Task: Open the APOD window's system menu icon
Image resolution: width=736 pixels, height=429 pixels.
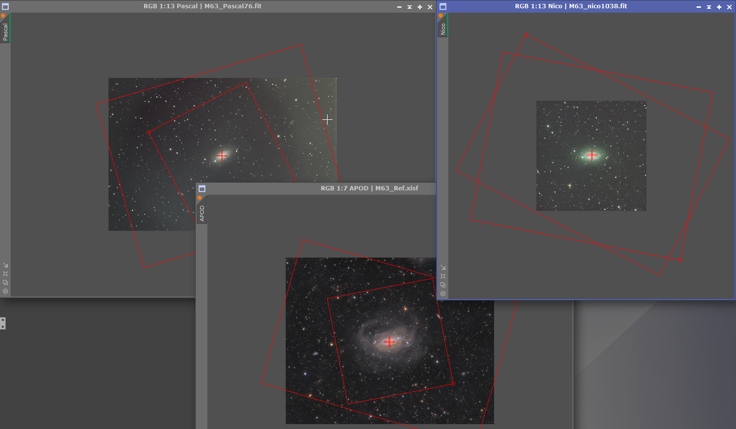Action: (x=202, y=189)
